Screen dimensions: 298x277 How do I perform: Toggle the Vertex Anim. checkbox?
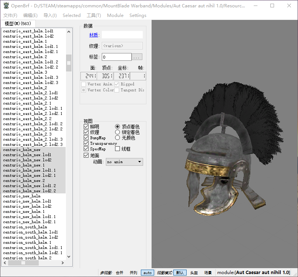pyautogui.click(x=83, y=84)
